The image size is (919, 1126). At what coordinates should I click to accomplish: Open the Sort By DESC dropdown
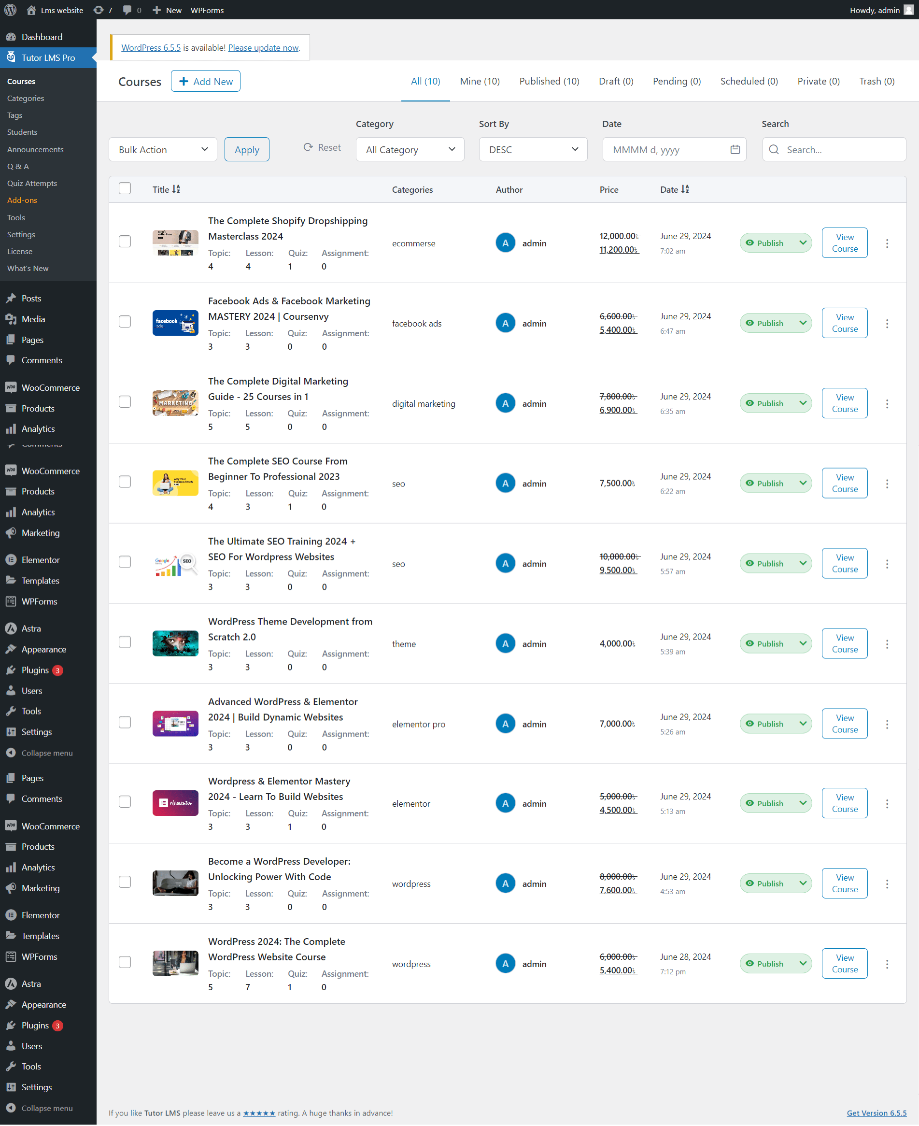coord(533,149)
